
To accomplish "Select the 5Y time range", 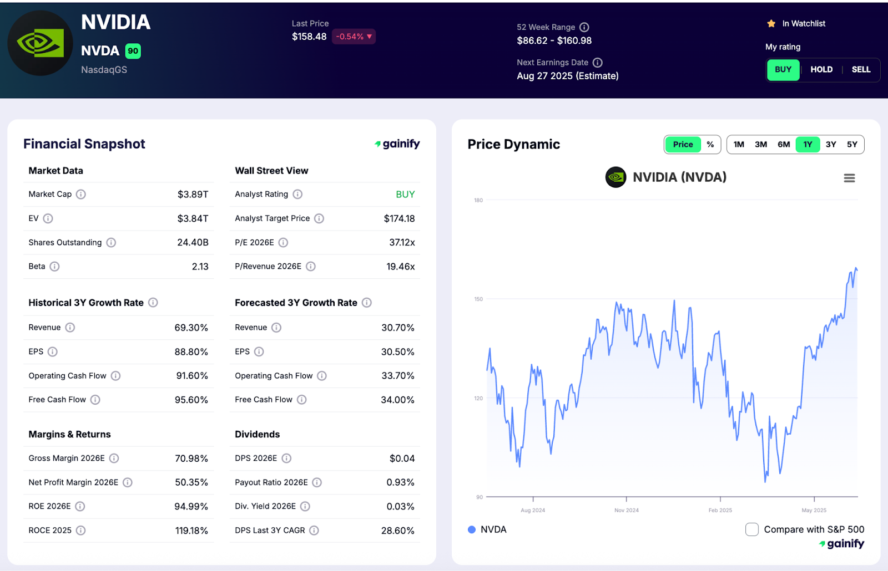I will (x=852, y=145).
